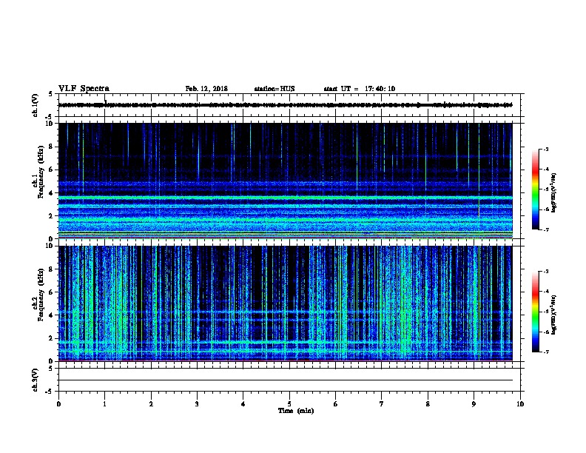Click the "-7" label on ch.2 colorbar

tap(546, 352)
